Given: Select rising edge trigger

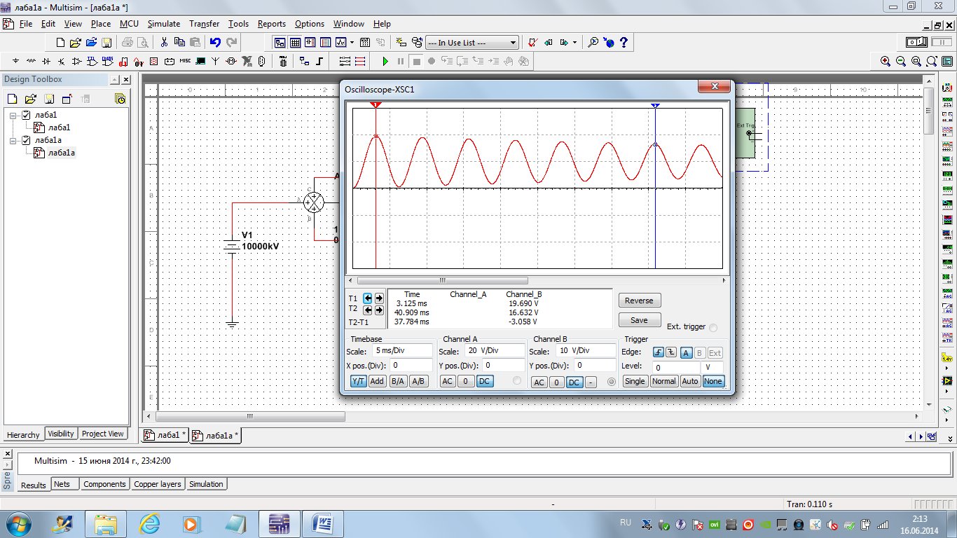Looking at the screenshot, I should [x=658, y=352].
